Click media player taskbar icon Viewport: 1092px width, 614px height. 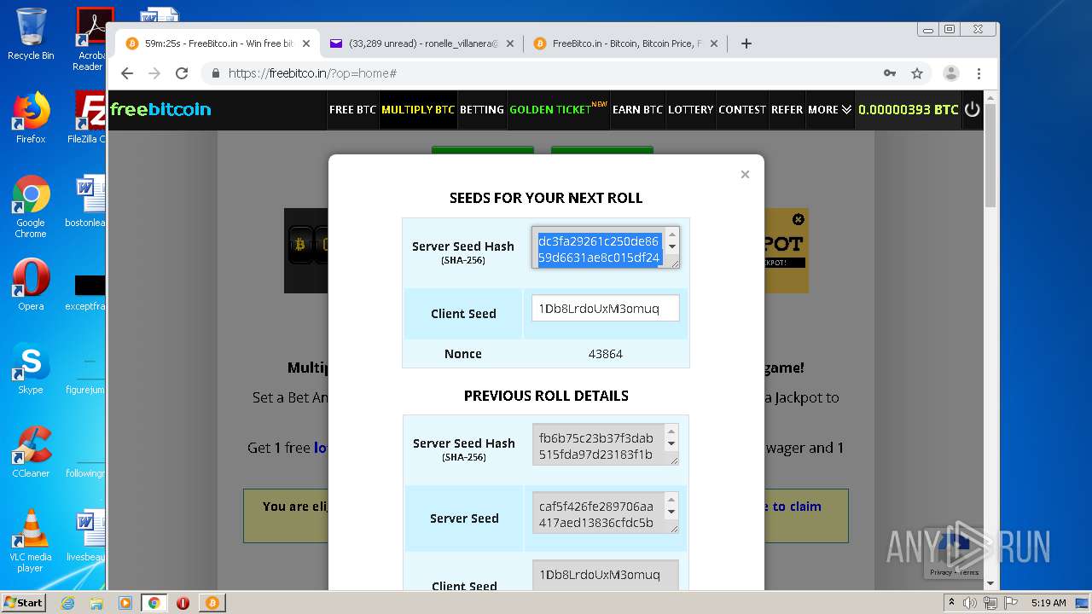(x=125, y=603)
